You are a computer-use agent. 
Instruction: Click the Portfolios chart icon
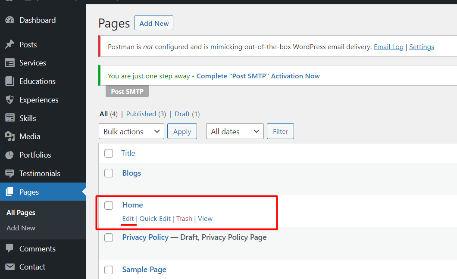point(9,155)
